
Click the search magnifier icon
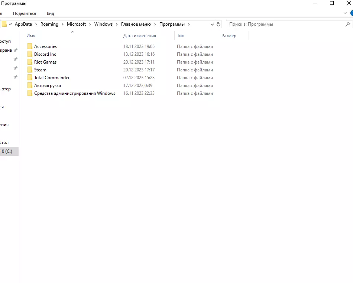coord(347,24)
